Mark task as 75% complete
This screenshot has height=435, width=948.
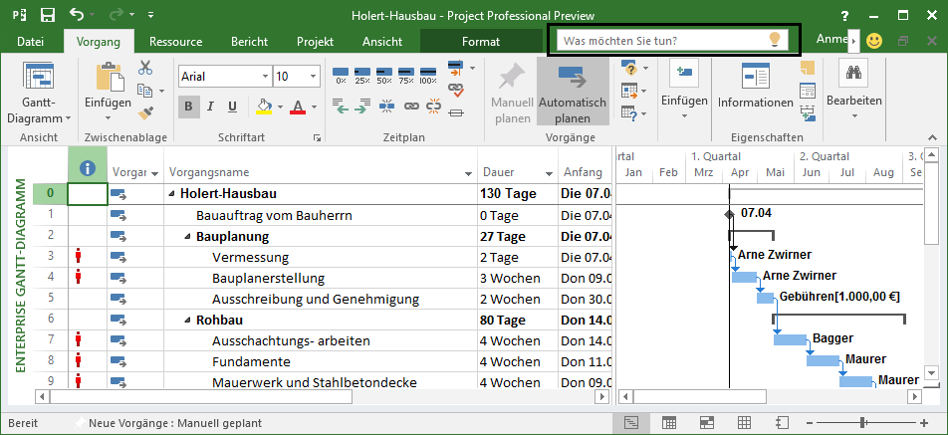point(405,76)
